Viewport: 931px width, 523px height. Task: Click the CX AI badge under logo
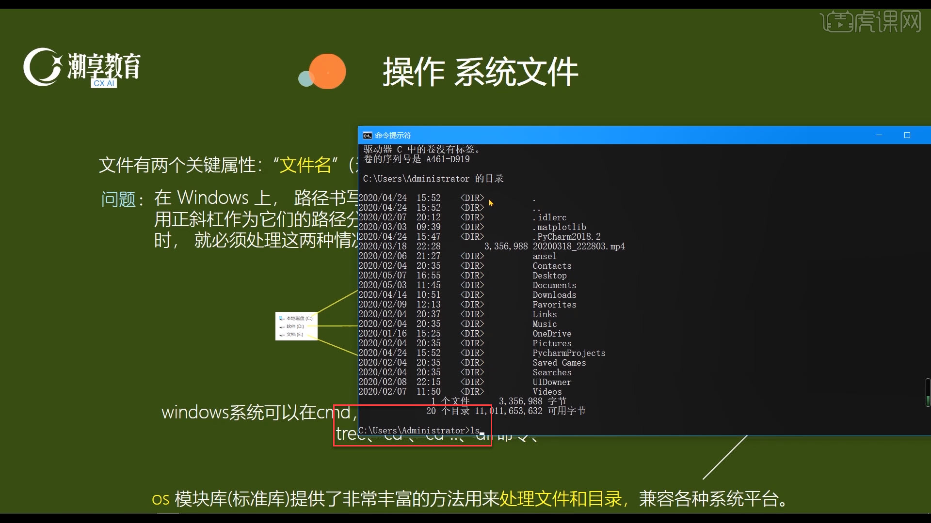point(104,83)
